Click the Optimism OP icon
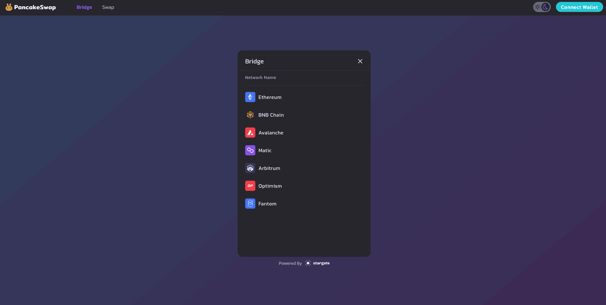This screenshot has height=305, width=606. [250, 186]
